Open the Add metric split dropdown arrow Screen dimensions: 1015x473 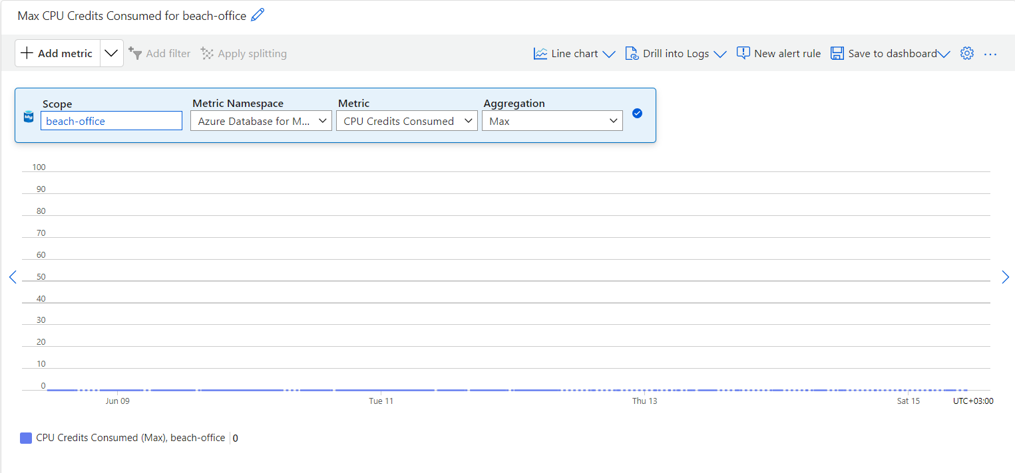click(112, 53)
